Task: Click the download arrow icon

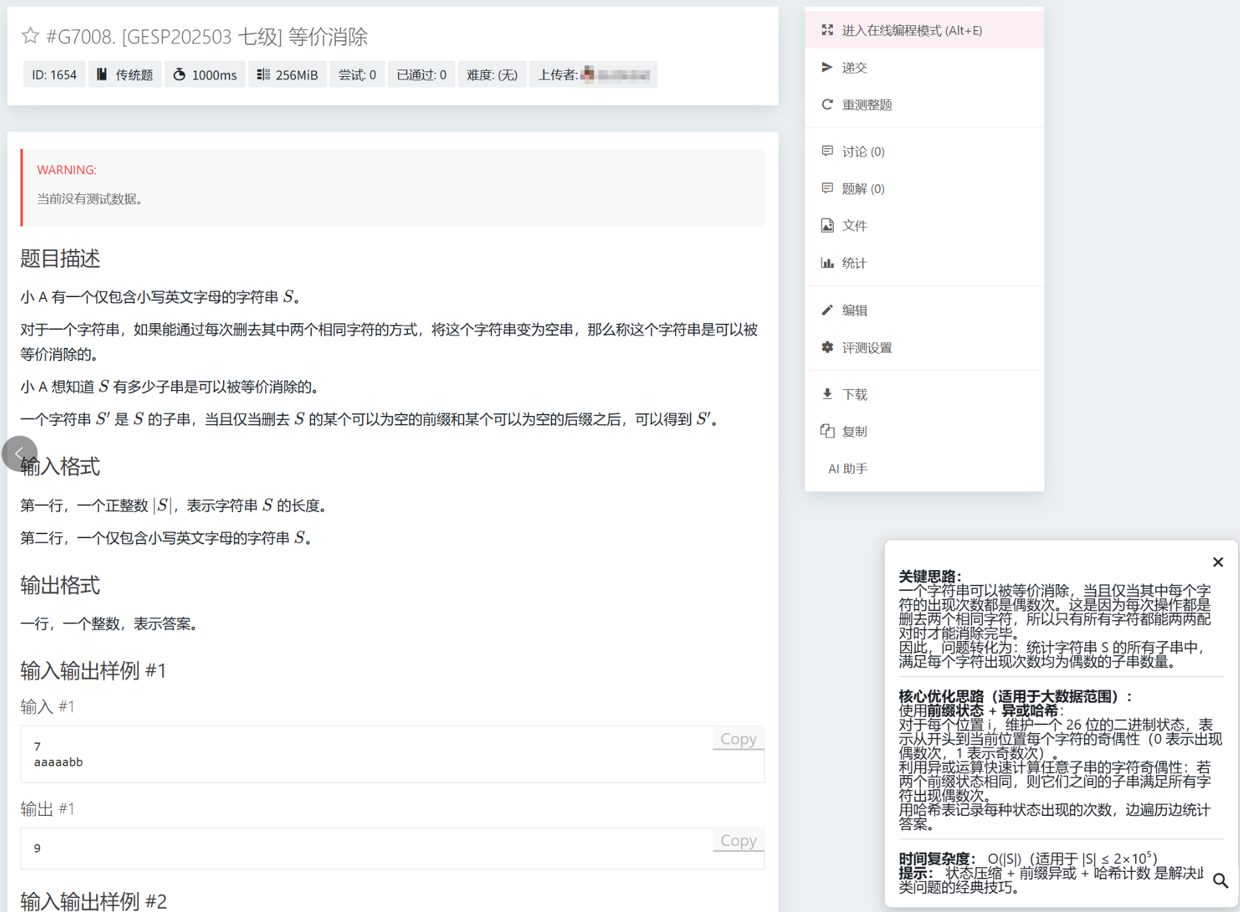Action: (827, 395)
